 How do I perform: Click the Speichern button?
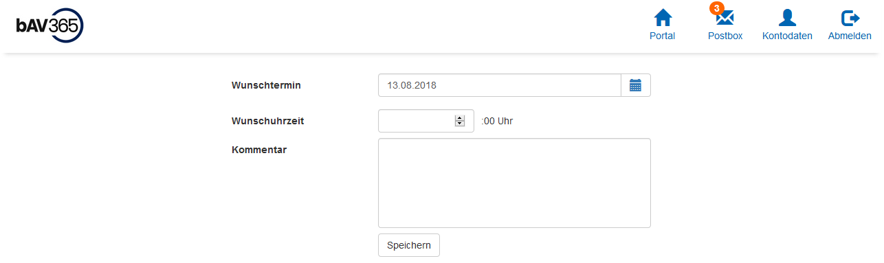point(409,245)
